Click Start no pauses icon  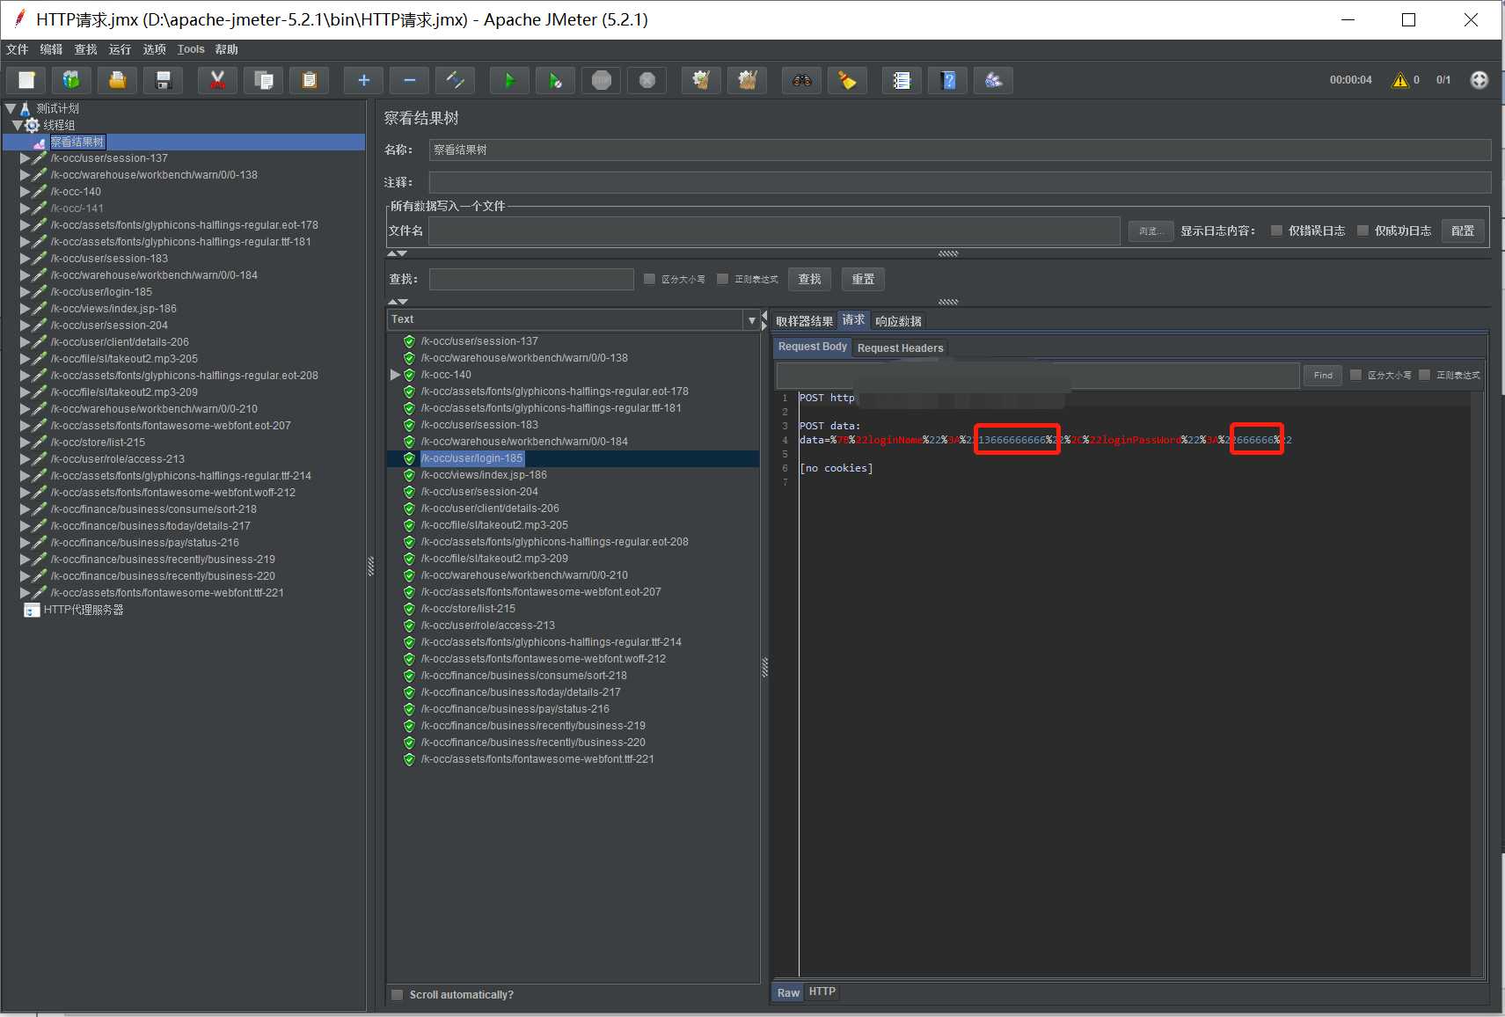(555, 80)
